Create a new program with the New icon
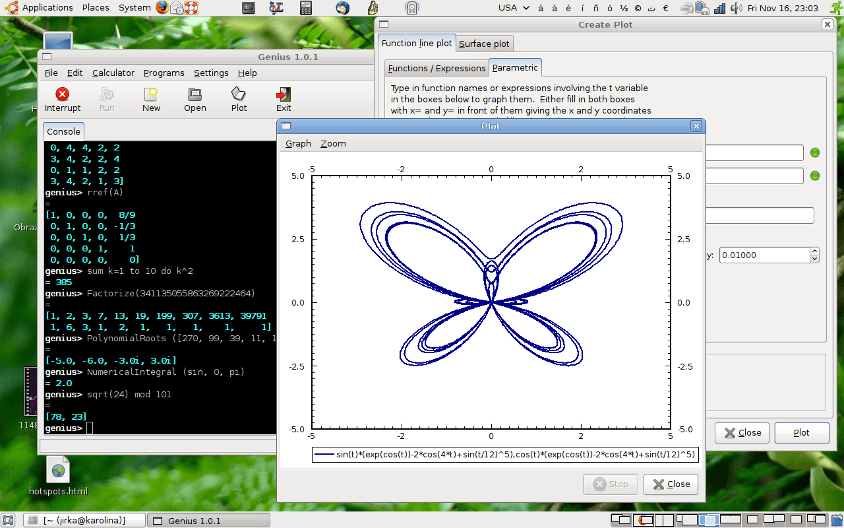Viewport: 844px width, 528px height. (150, 99)
